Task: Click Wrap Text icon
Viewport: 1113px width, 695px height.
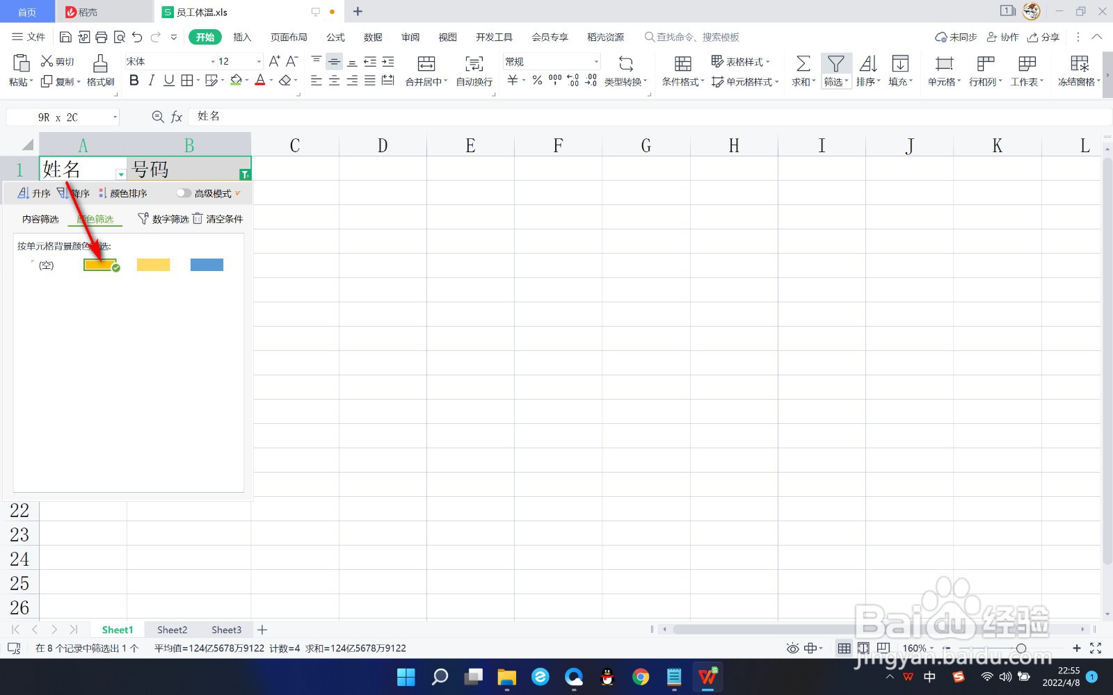Action: pyautogui.click(x=474, y=64)
